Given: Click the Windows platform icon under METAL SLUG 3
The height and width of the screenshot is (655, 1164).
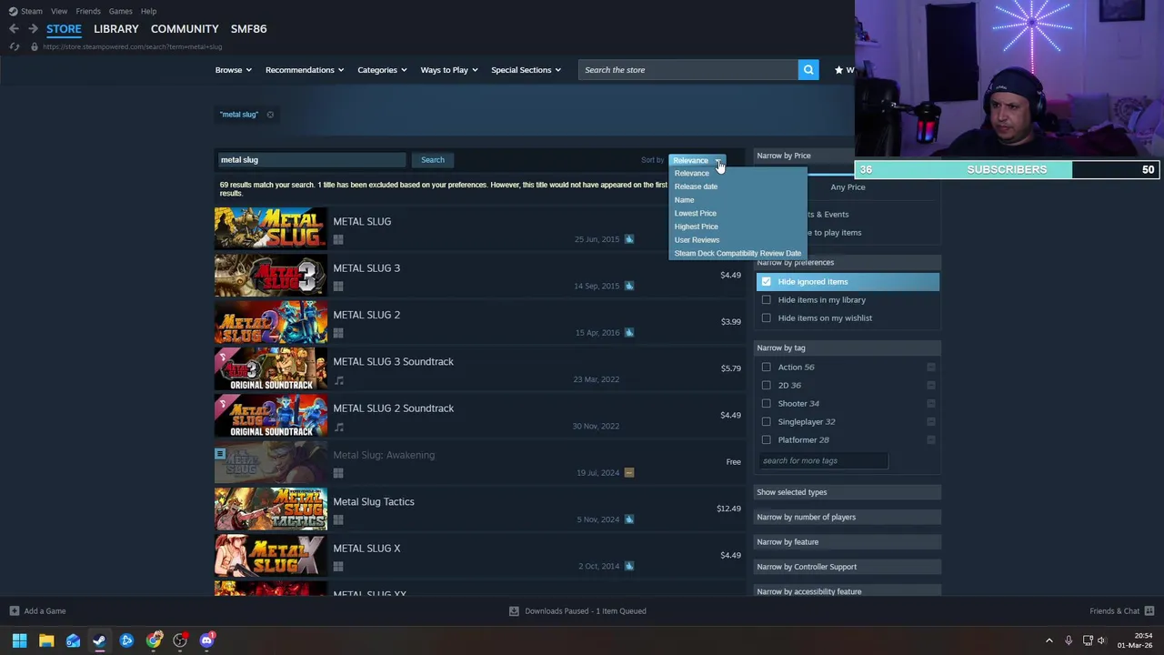Looking at the screenshot, I should tap(338, 287).
